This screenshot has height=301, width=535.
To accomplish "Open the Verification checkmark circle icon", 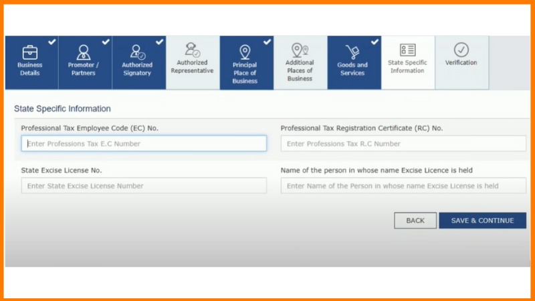I will click(x=461, y=49).
